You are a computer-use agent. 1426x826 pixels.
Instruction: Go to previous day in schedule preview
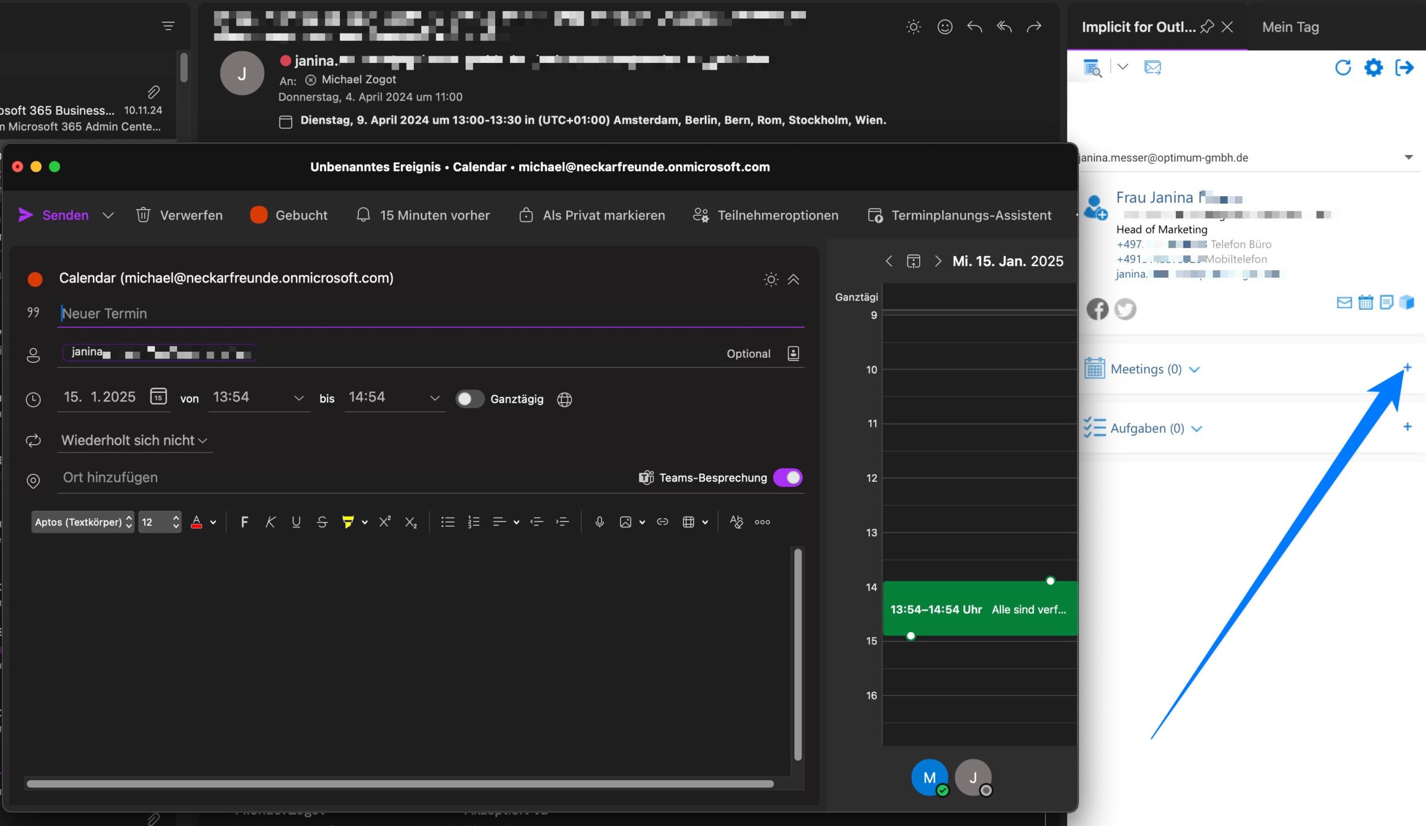click(x=888, y=261)
